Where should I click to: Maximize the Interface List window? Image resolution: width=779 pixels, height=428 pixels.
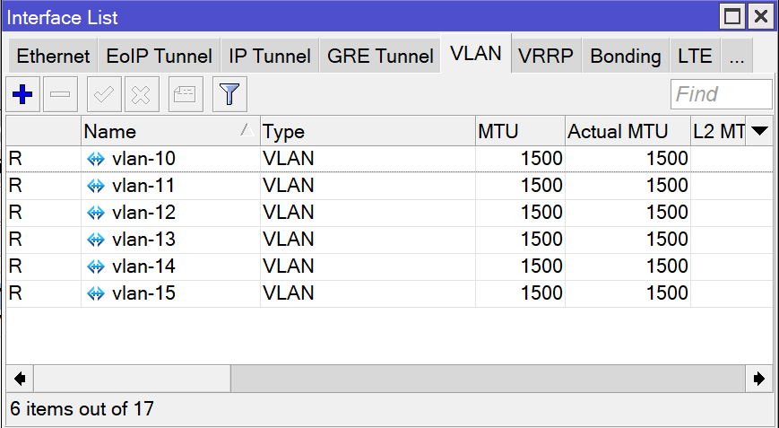(x=733, y=17)
